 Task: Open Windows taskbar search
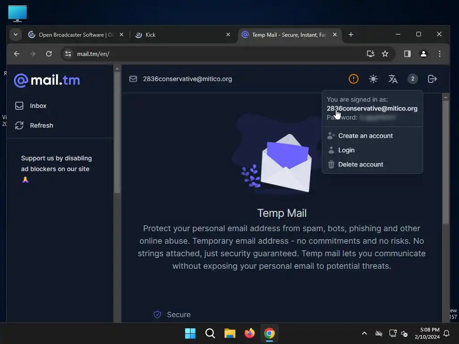210,333
